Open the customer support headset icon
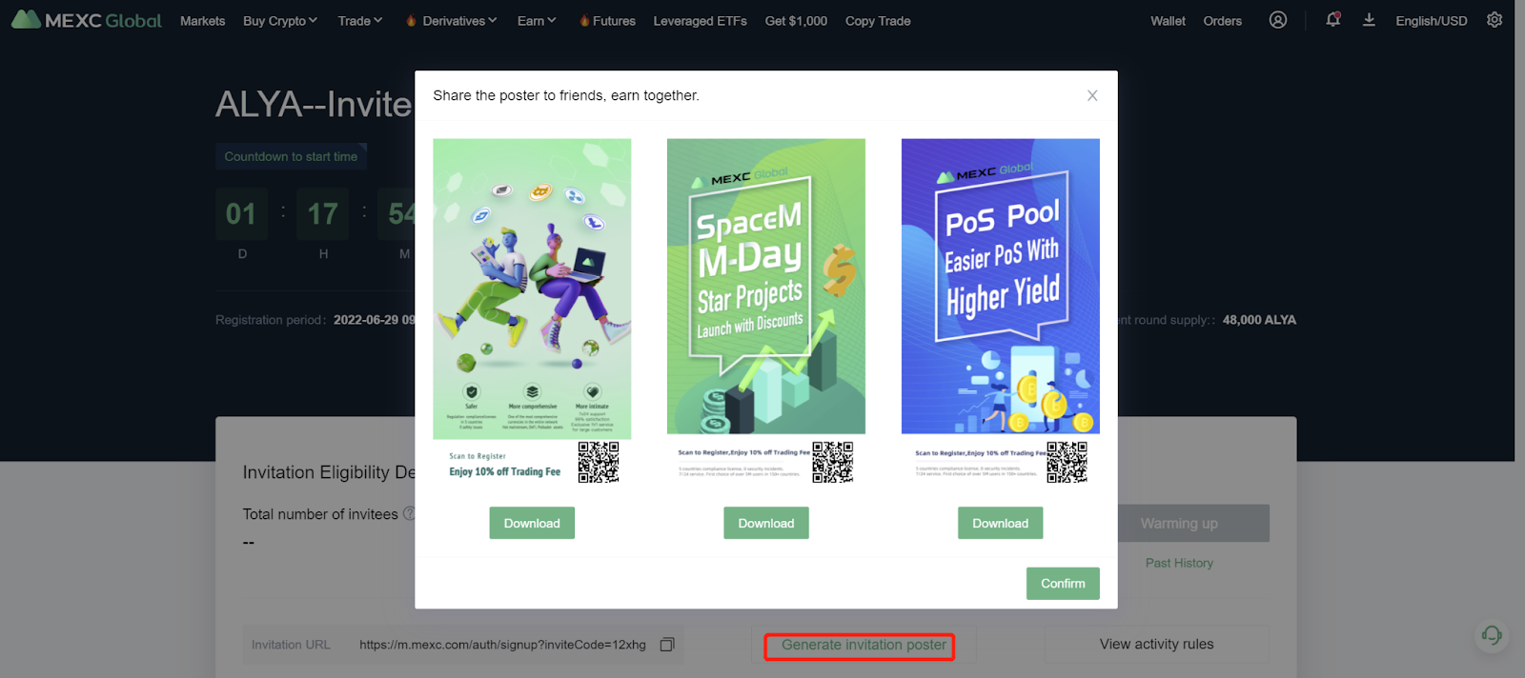Screen dimensions: 1525x678 pos(1492,635)
